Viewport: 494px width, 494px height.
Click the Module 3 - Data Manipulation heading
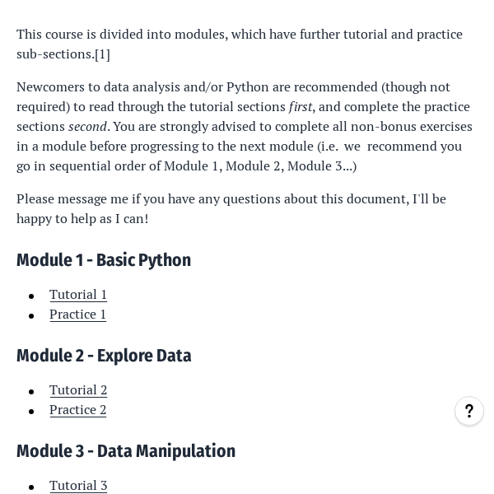pos(126,451)
